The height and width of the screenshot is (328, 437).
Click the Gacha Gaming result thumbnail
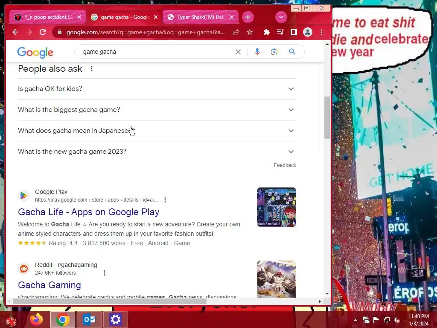pos(277,279)
